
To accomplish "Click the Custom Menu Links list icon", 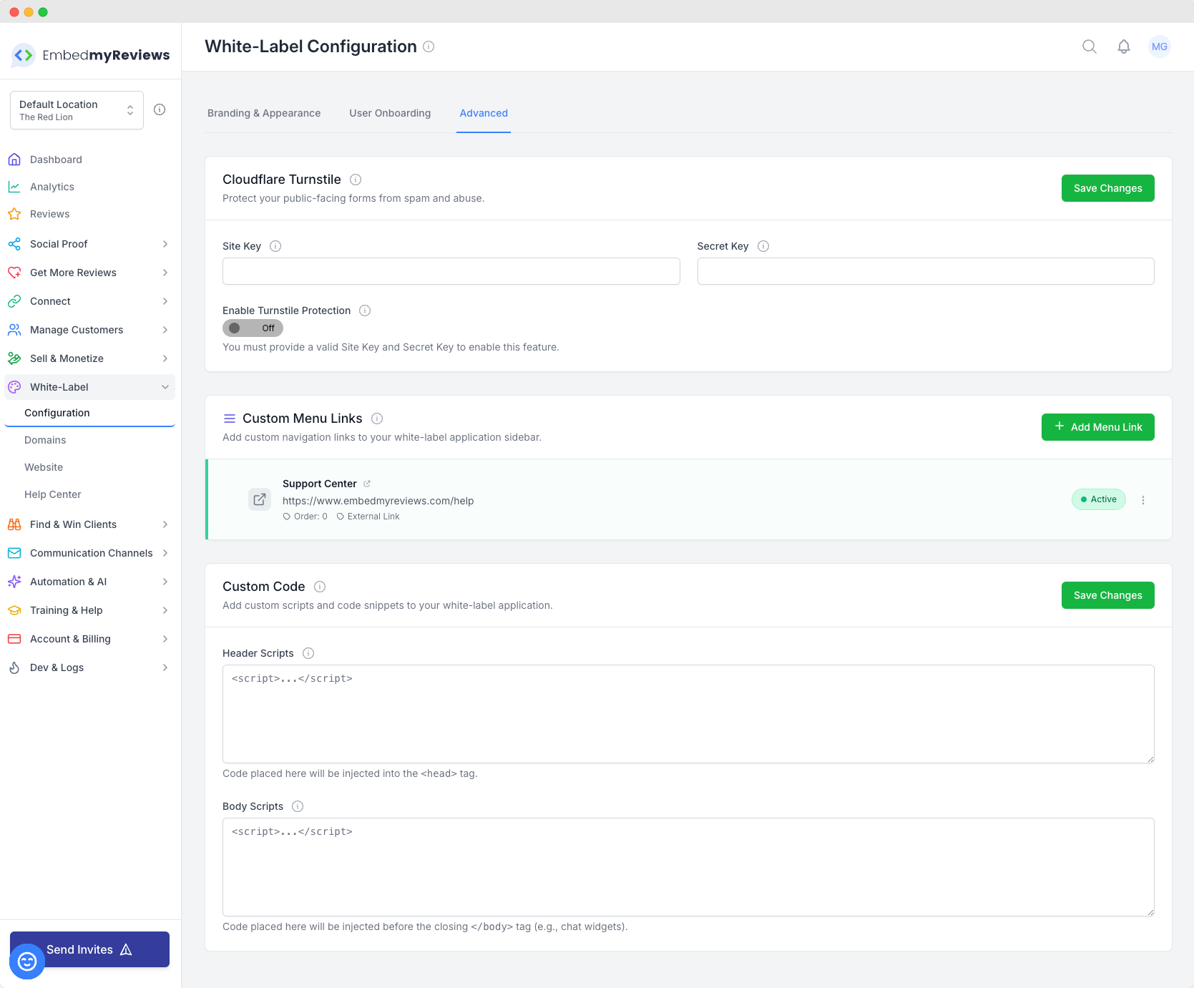I will coord(230,419).
